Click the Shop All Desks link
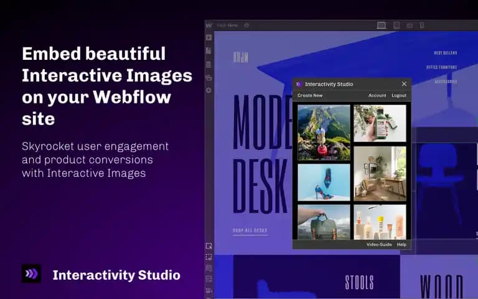 [250, 230]
